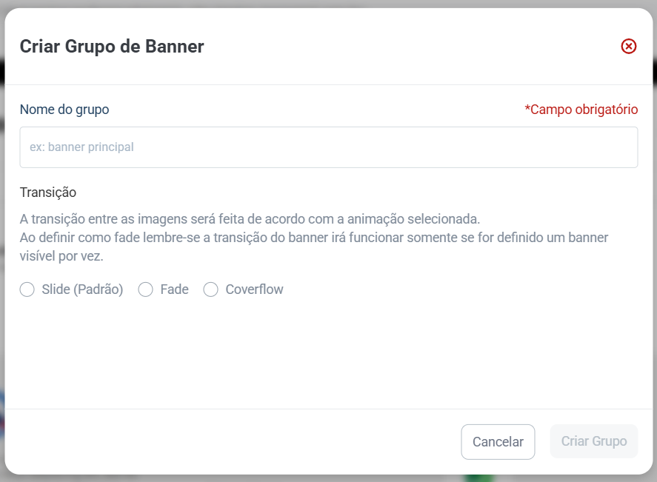
Task: Click the Criar Grupo de Banner title
Action: (x=112, y=47)
